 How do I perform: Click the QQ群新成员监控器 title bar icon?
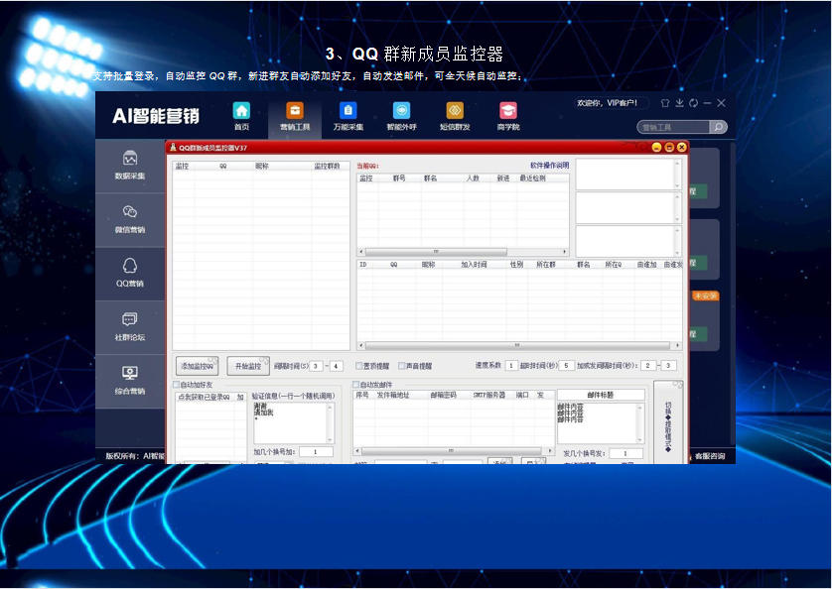tap(173, 148)
